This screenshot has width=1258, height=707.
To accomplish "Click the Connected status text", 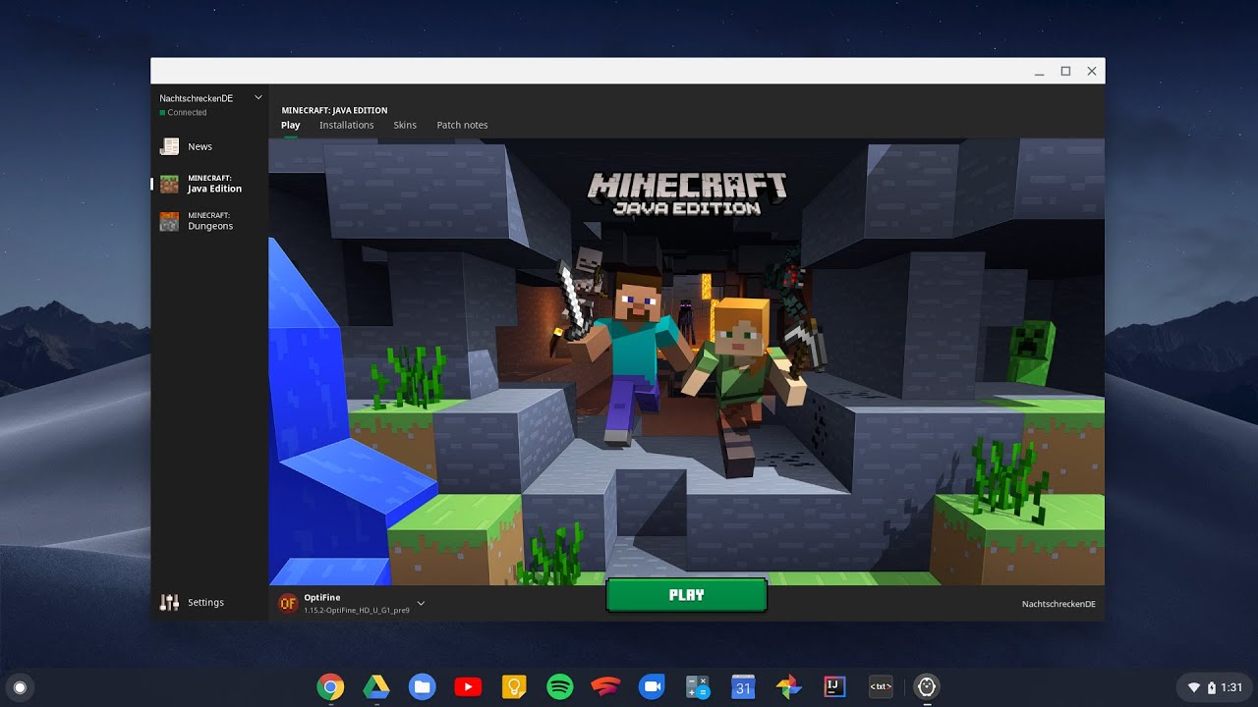I will pos(187,113).
